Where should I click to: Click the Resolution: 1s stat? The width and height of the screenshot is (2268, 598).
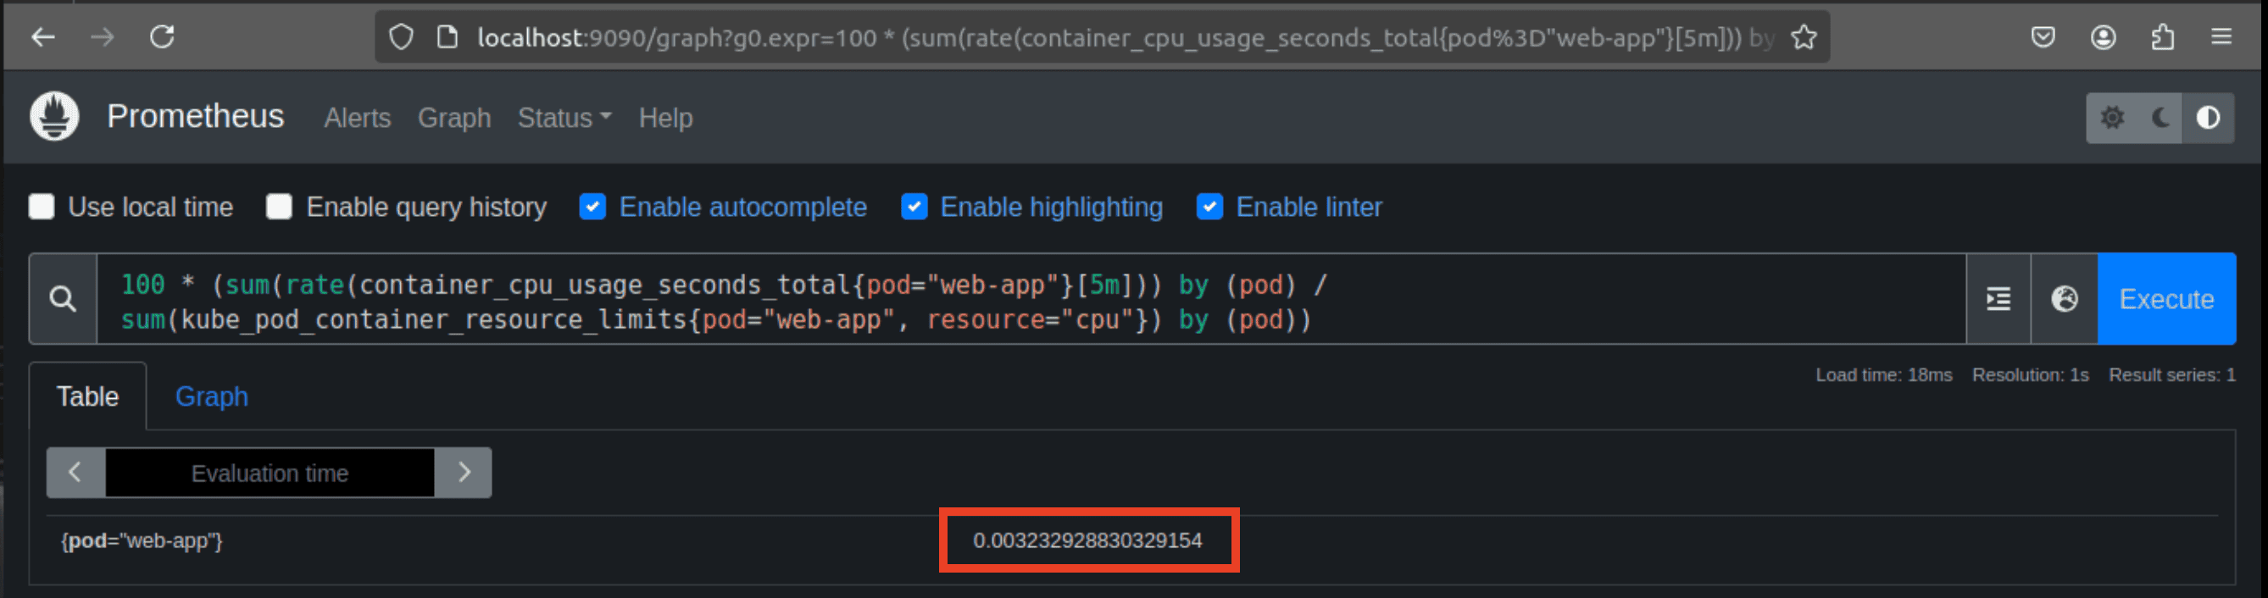point(2031,375)
